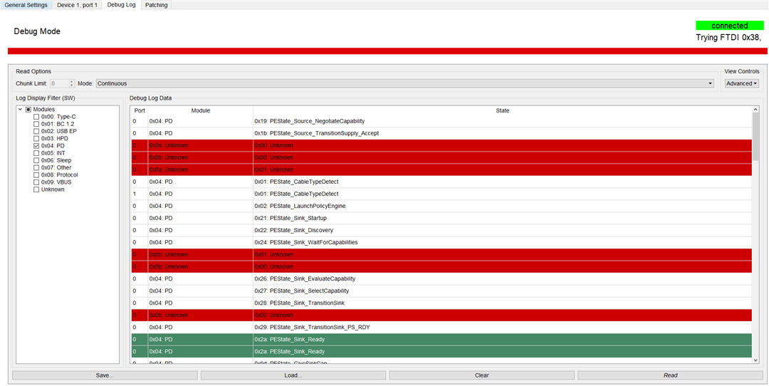Screen dimensions: 769x386
Task: Toggle the parent Modules tri-state checkbox
Action: (x=28, y=110)
